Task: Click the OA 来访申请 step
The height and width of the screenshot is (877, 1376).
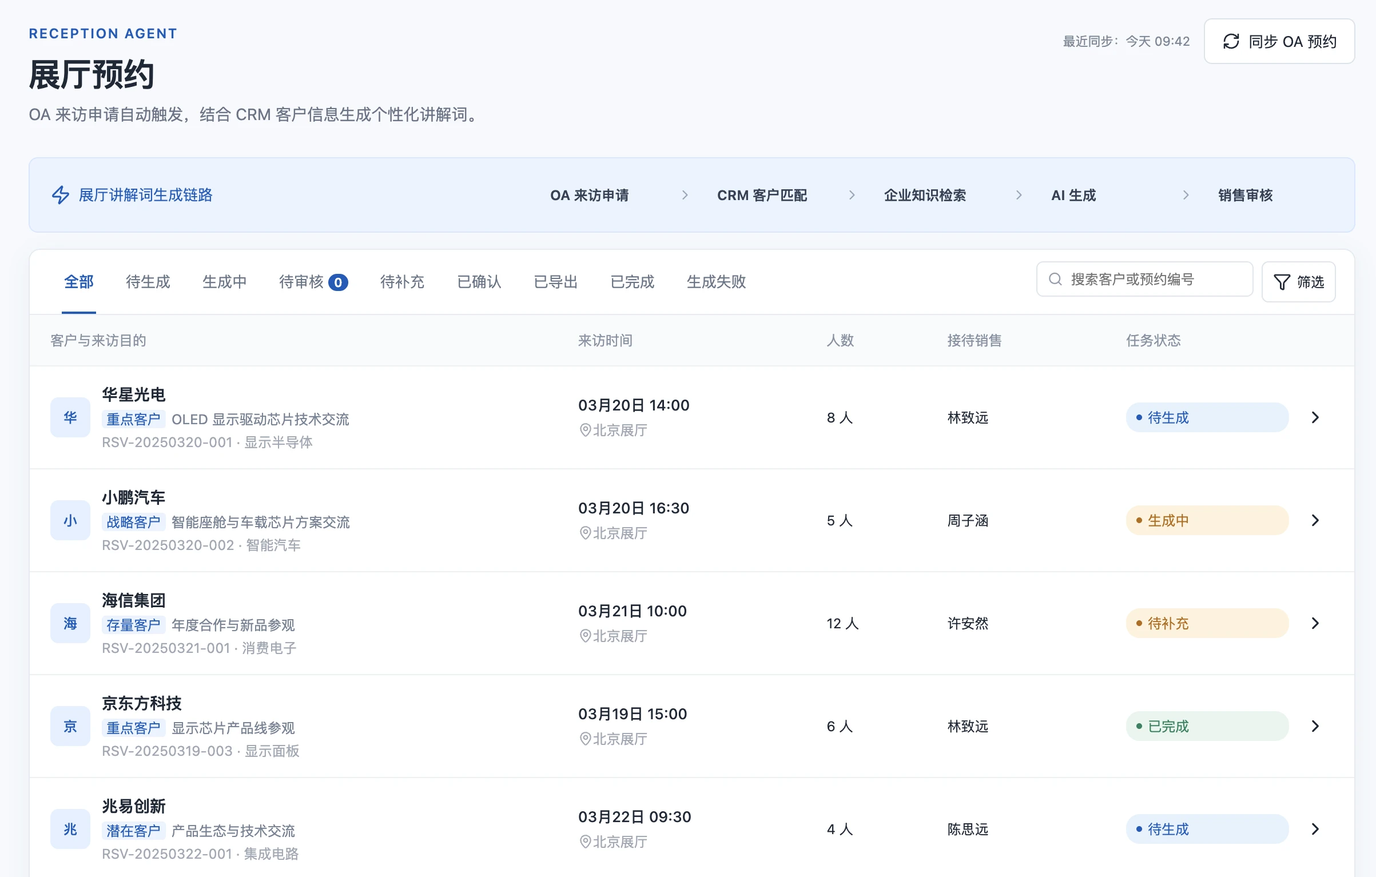Action: coord(590,196)
